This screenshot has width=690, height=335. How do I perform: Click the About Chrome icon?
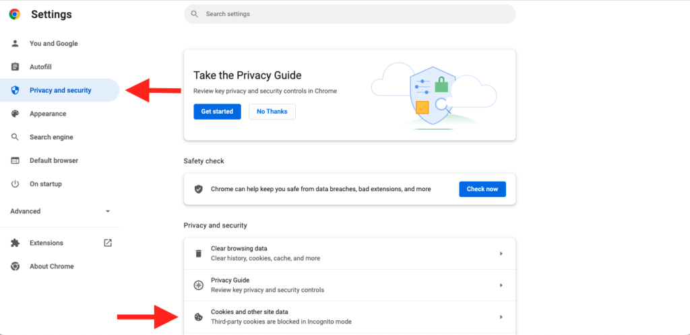click(15, 266)
